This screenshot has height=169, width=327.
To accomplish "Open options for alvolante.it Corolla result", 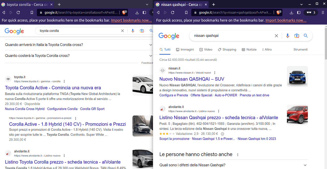I will 64,155.
